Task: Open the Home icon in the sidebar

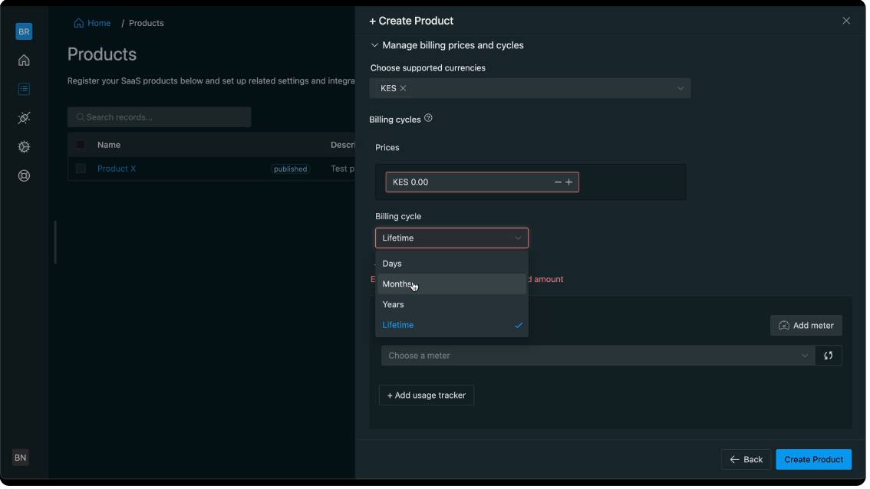Action: pyautogui.click(x=24, y=61)
